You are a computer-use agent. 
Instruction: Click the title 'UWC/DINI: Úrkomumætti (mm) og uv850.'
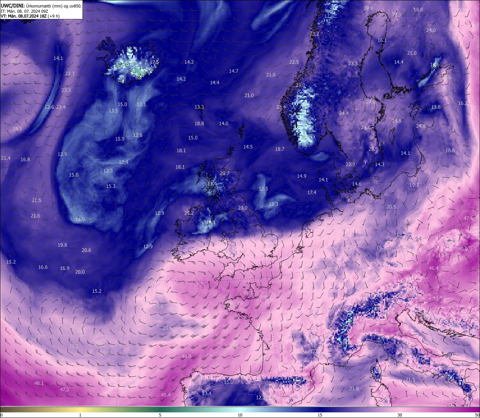[41, 5]
